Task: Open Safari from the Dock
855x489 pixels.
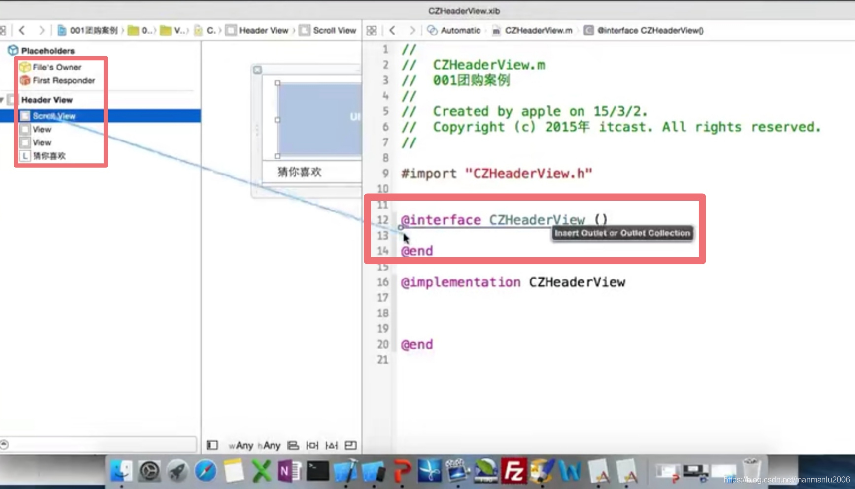Action: 205,471
